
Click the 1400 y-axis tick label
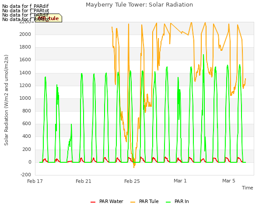click(x=25, y=73)
